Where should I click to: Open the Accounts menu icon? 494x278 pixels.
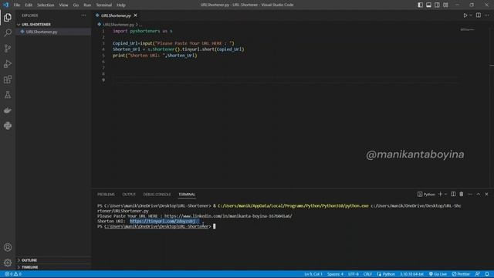pos(8,247)
